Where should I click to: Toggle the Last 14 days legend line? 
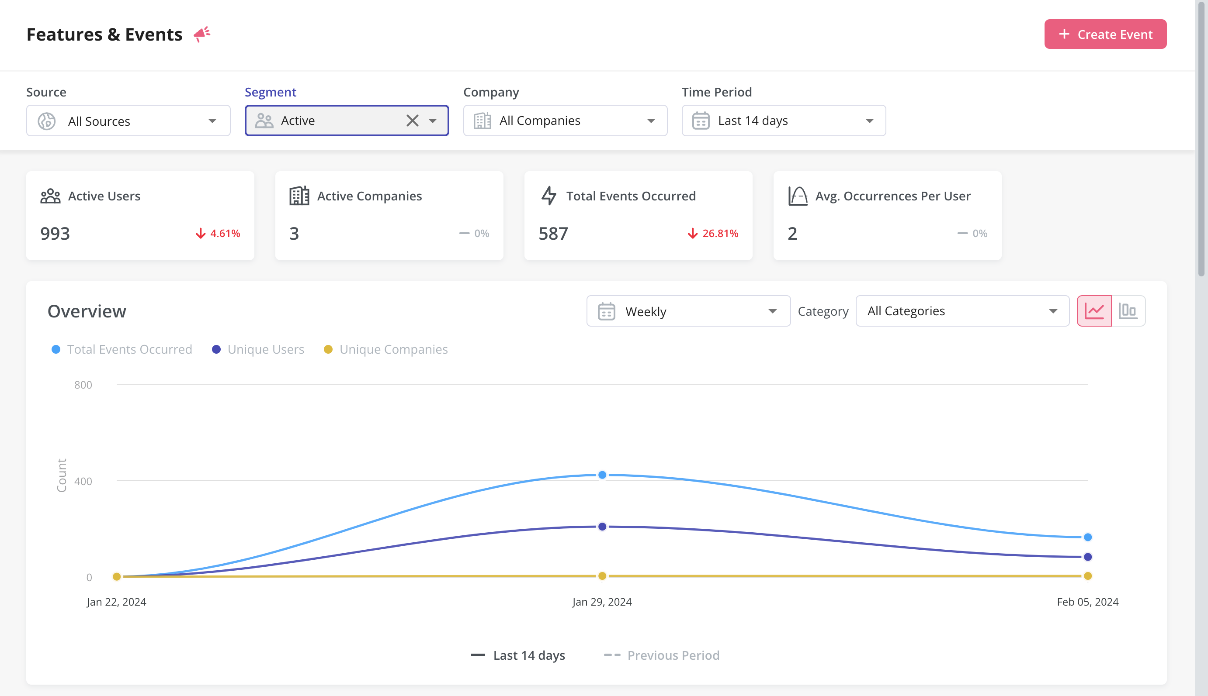(x=518, y=655)
